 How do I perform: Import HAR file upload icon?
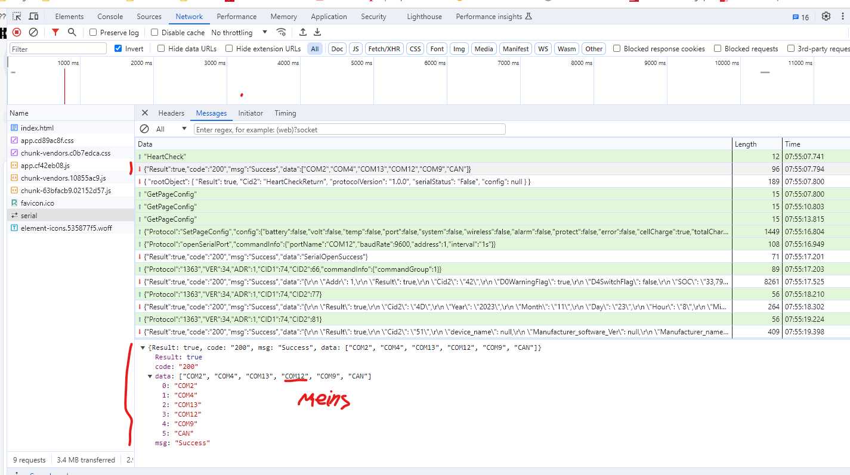pos(303,32)
